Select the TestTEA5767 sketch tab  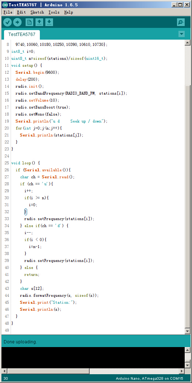[22, 34]
